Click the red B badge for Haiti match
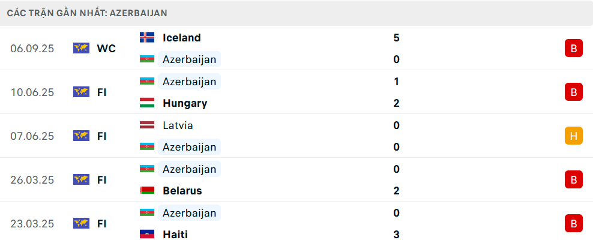The image size is (593, 243). [x=573, y=224]
